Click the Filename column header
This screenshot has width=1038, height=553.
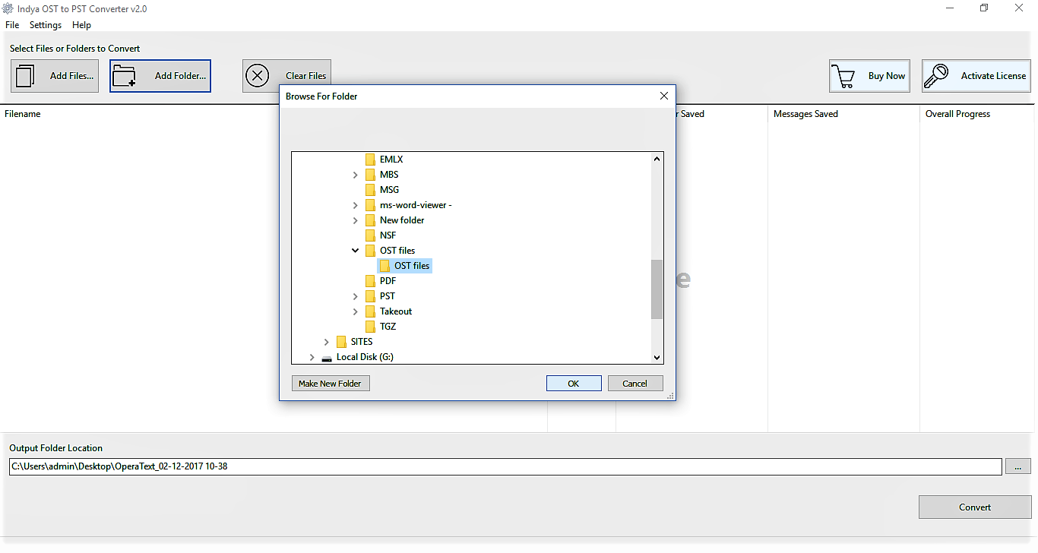pos(23,114)
